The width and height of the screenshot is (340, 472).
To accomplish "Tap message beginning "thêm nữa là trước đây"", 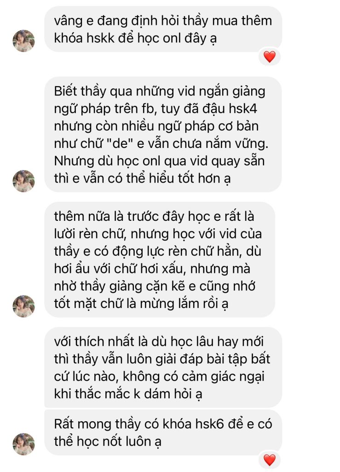I will click(160, 260).
